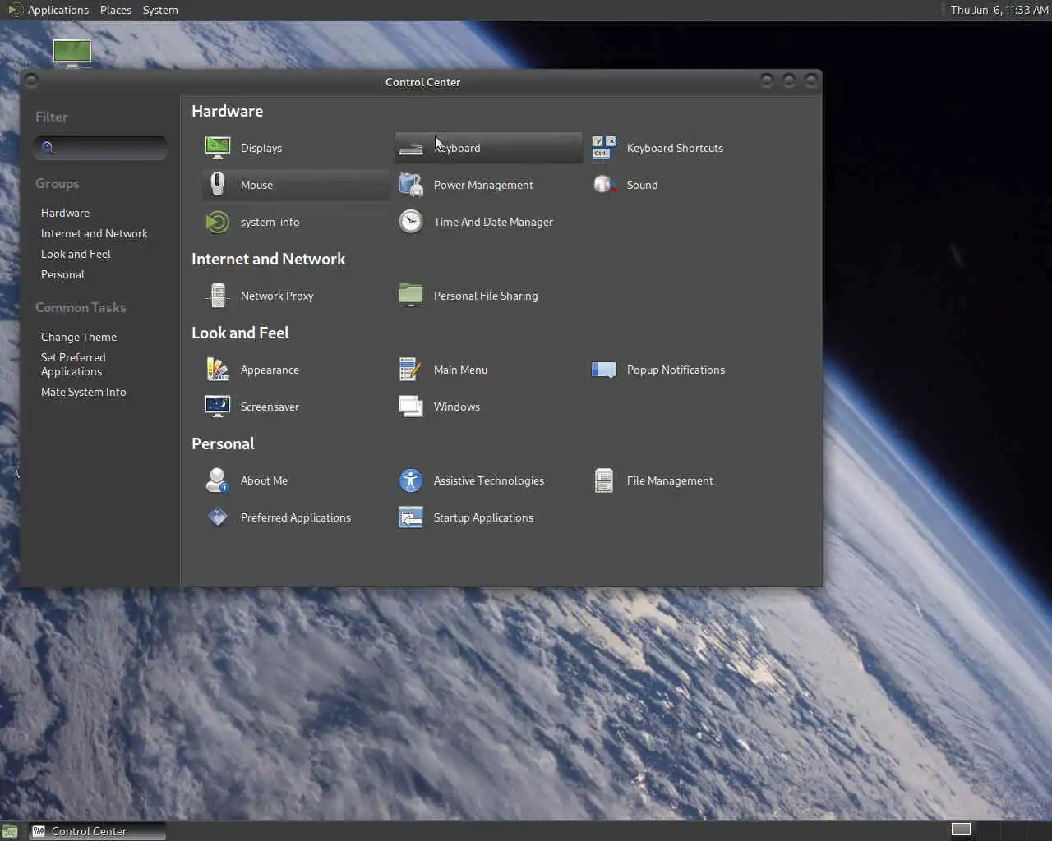This screenshot has width=1052, height=841.
Task: Click the Keyboard Shortcuts label
Action: pos(675,148)
